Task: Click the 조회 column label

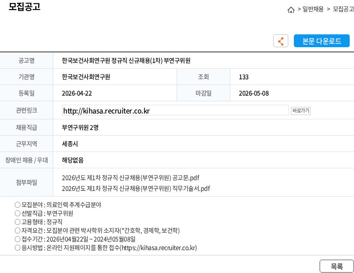Action: (203, 77)
